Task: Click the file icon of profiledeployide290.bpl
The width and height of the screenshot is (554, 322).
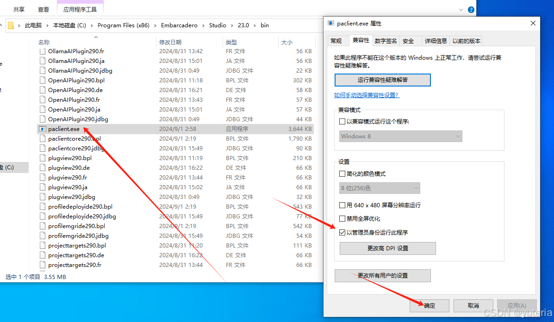Action: pyautogui.click(x=43, y=206)
